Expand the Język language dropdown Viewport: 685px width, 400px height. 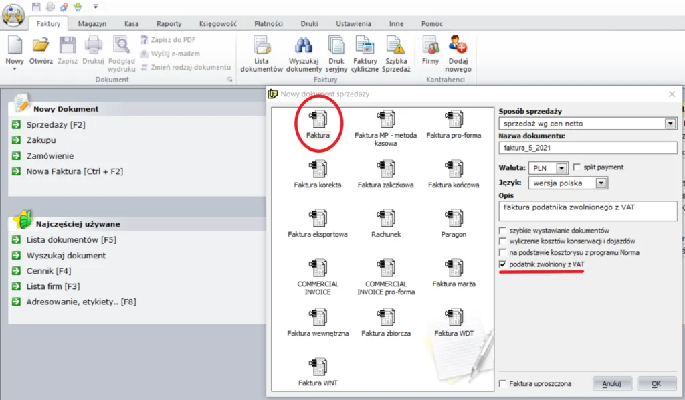coord(601,183)
